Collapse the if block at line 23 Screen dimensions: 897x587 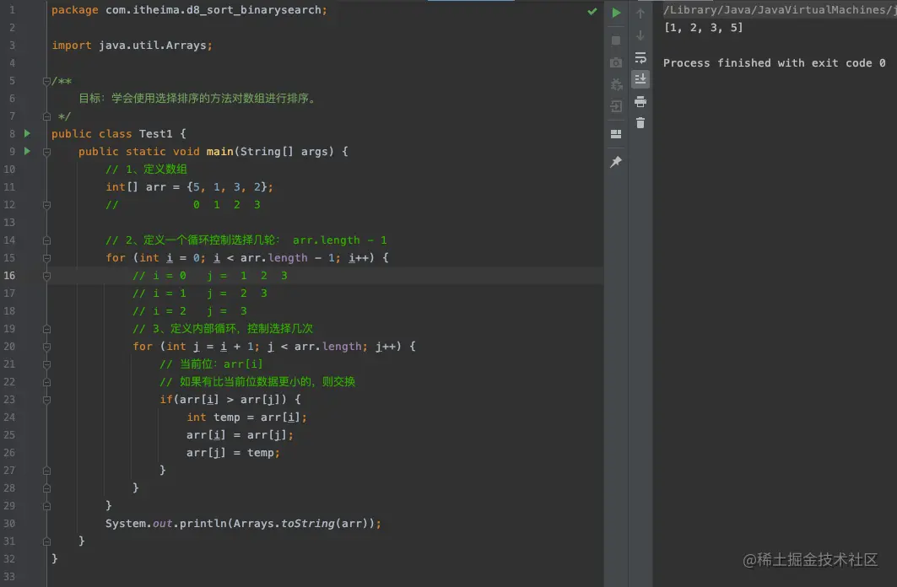47,400
